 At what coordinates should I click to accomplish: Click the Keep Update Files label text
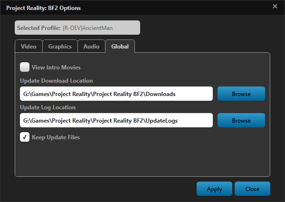tap(56, 137)
